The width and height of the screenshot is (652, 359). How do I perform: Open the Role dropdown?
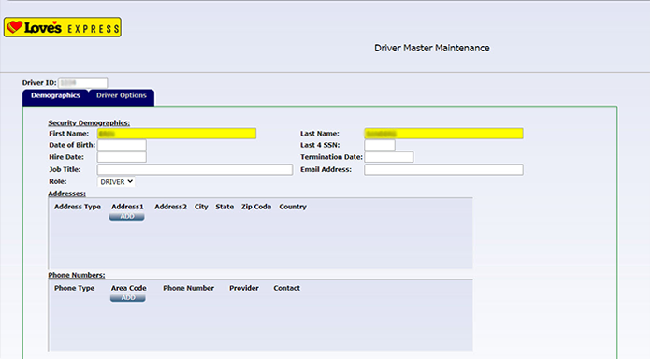[x=116, y=182]
